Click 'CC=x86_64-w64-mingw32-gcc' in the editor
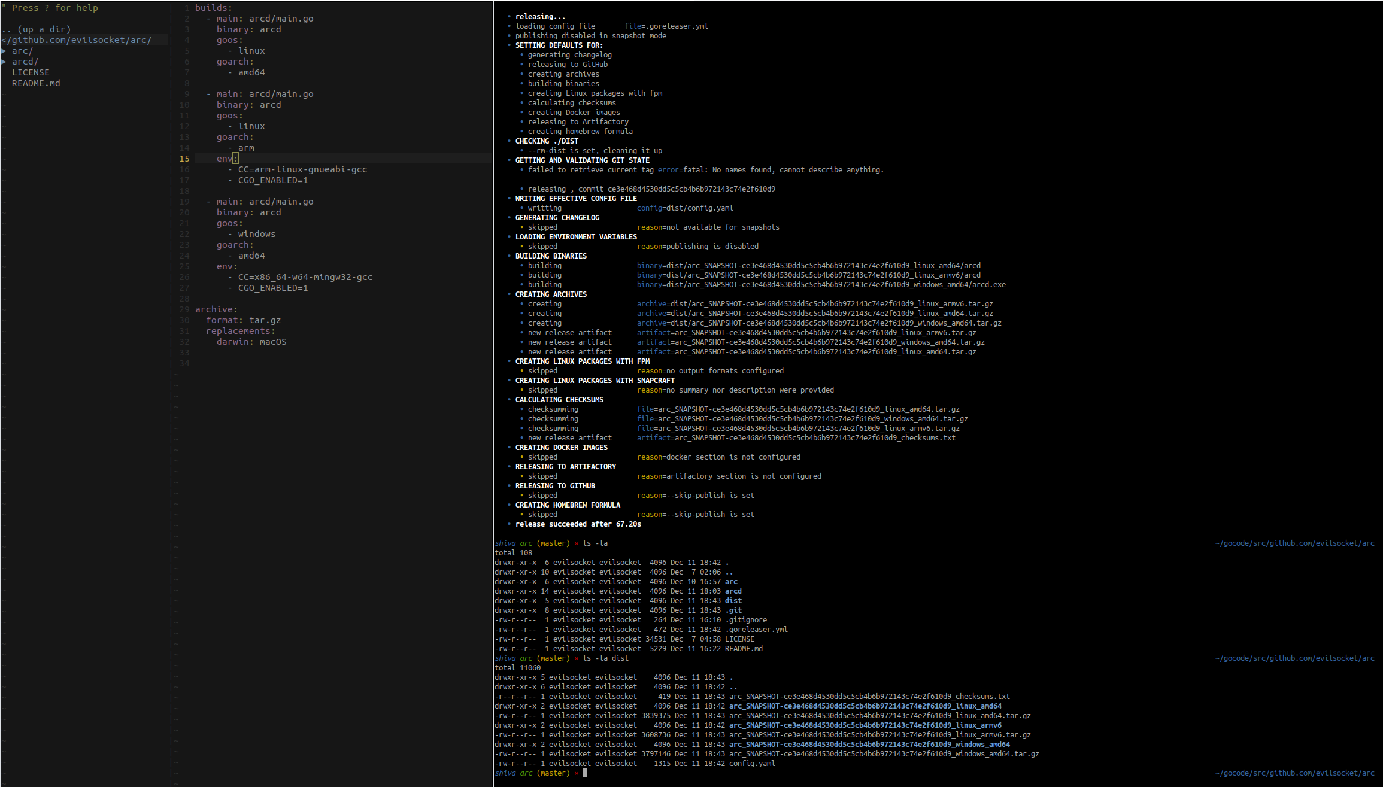1383x787 pixels. pos(305,277)
